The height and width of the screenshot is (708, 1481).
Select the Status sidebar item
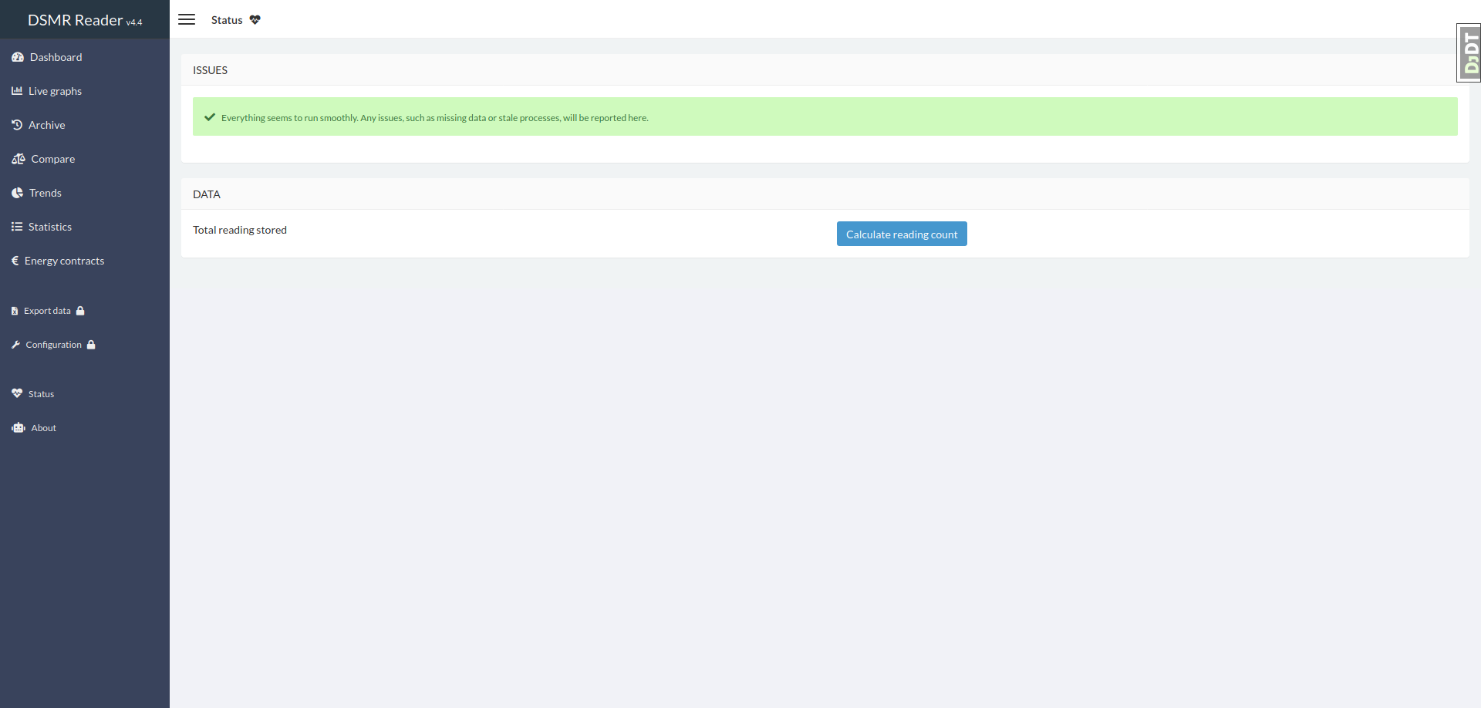pyautogui.click(x=85, y=394)
